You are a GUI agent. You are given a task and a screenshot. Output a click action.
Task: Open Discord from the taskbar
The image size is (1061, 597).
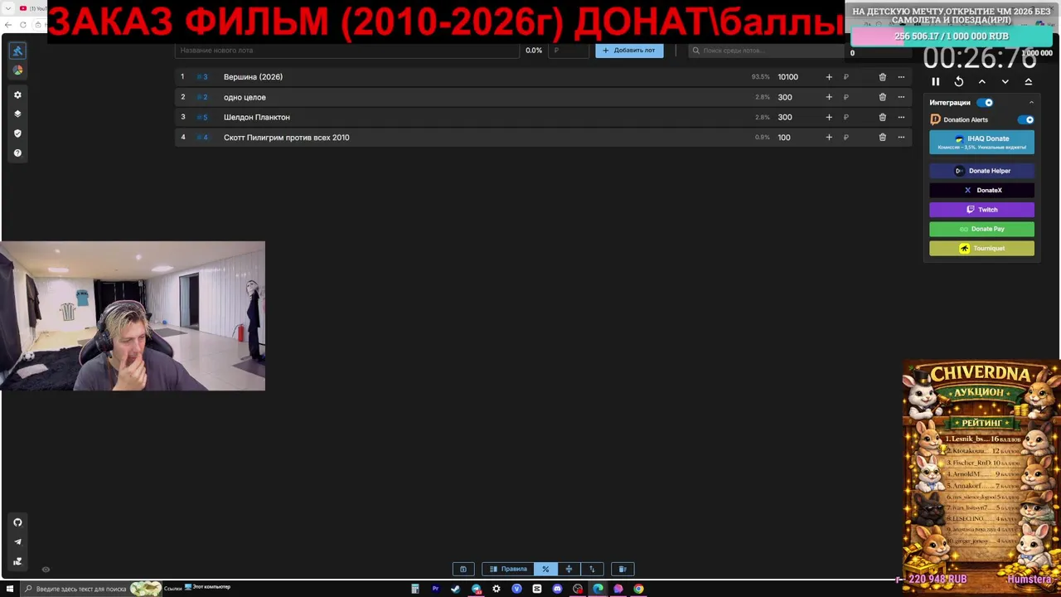pyautogui.click(x=557, y=589)
